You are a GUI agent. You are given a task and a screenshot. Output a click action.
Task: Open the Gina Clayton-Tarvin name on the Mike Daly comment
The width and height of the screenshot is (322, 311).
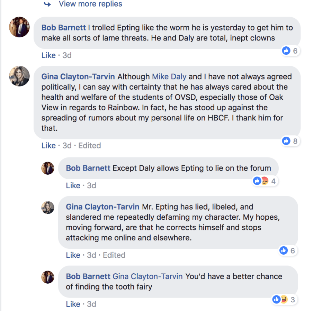(78, 76)
